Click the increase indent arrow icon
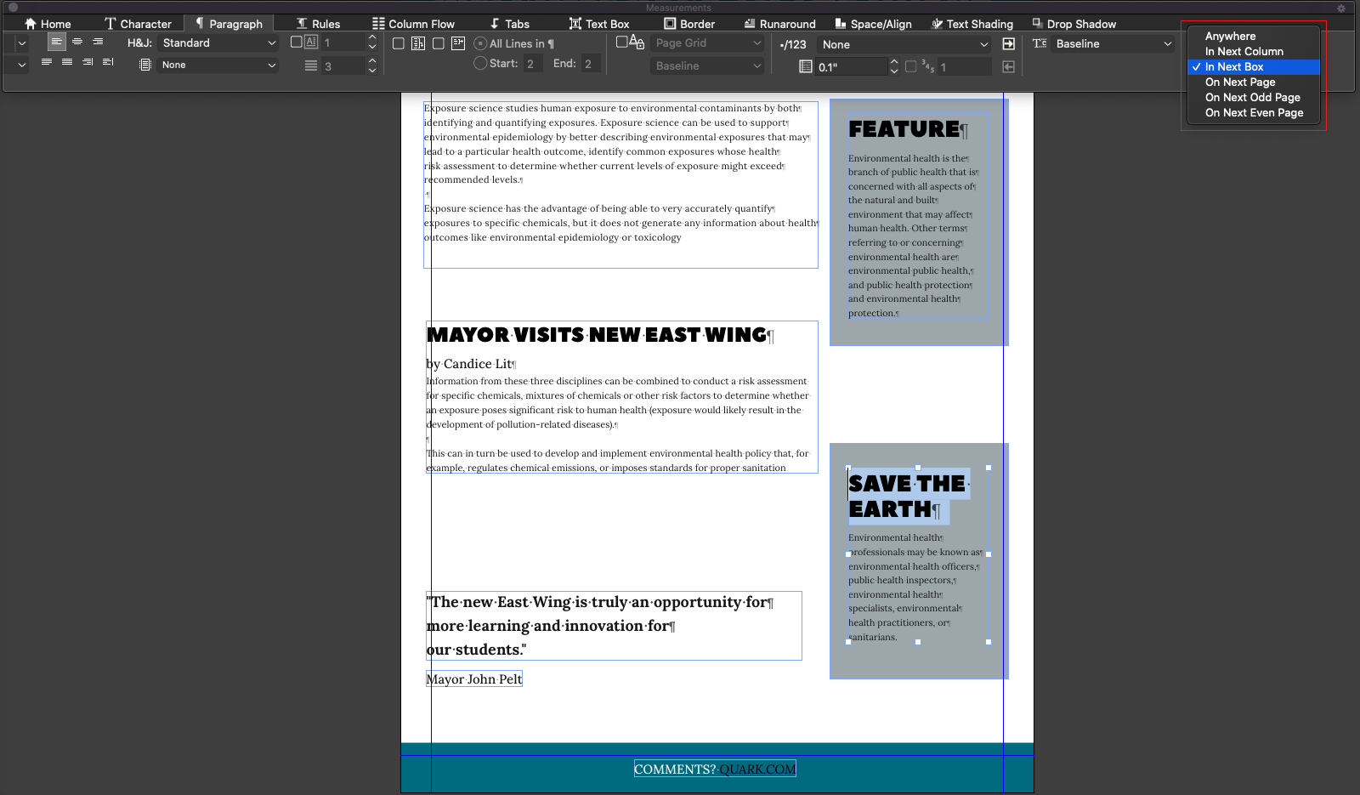 pyautogui.click(x=1008, y=44)
